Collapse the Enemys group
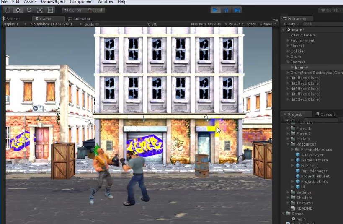This screenshot has height=224, width=343. (288, 62)
